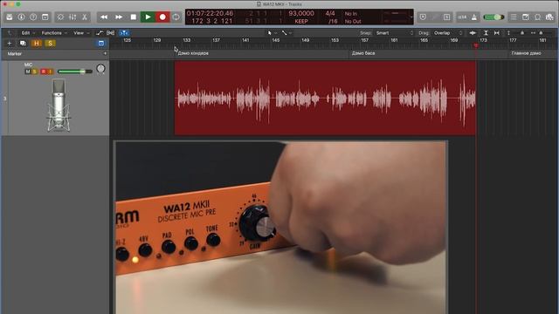Toggle the Solo mode button in control bar

point(446,17)
